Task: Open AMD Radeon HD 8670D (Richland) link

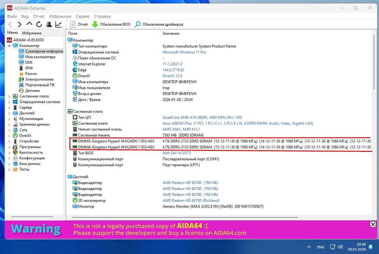Action: pyautogui.click(x=191, y=200)
